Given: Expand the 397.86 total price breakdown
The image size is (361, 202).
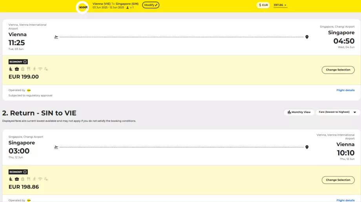Looking at the screenshot, I should pyautogui.click(x=280, y=5).
